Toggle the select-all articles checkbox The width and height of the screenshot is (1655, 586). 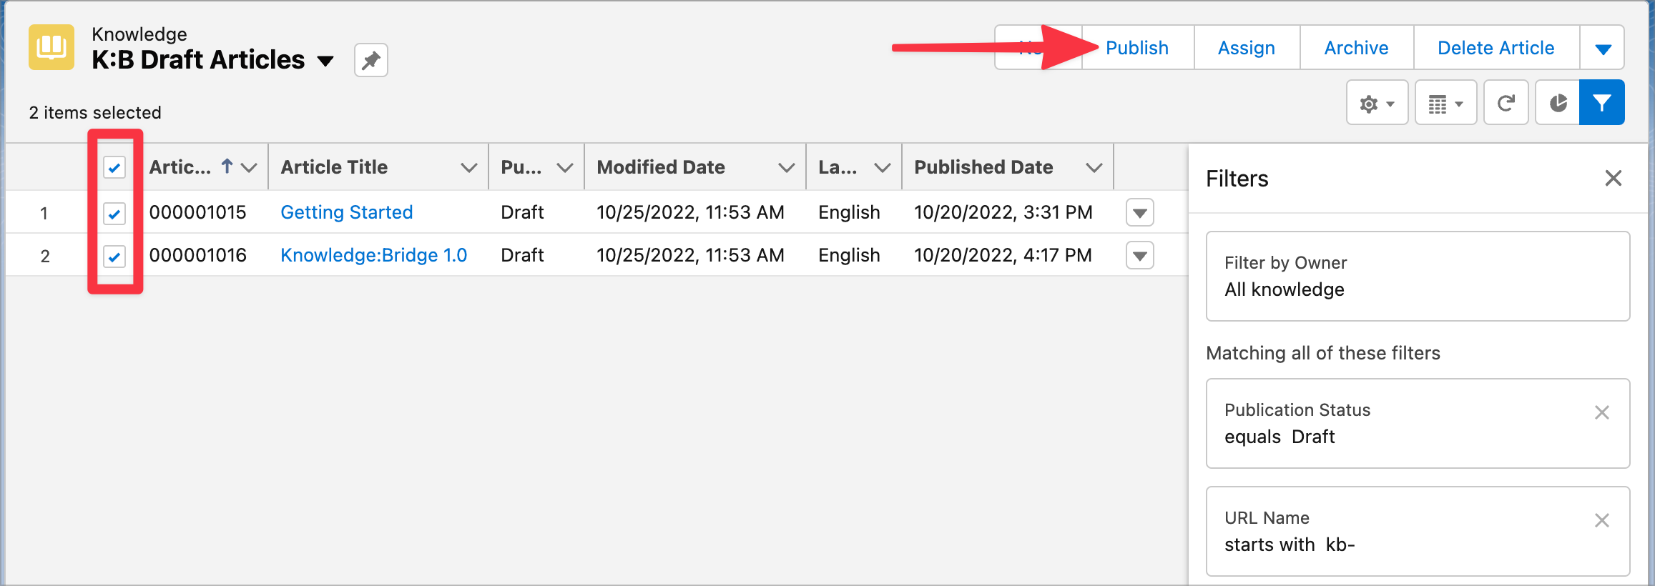pyautogui.click(x=114, y=167)
